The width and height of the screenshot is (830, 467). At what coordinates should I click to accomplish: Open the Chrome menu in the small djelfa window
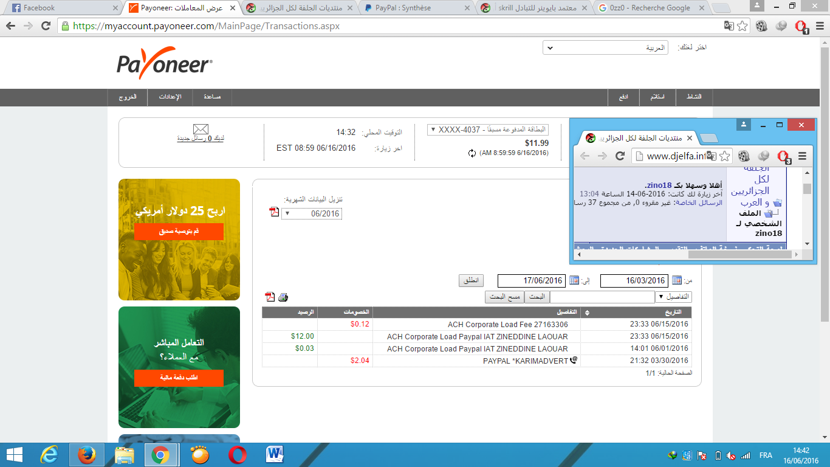pyautogui.click(x=803, y=156)
